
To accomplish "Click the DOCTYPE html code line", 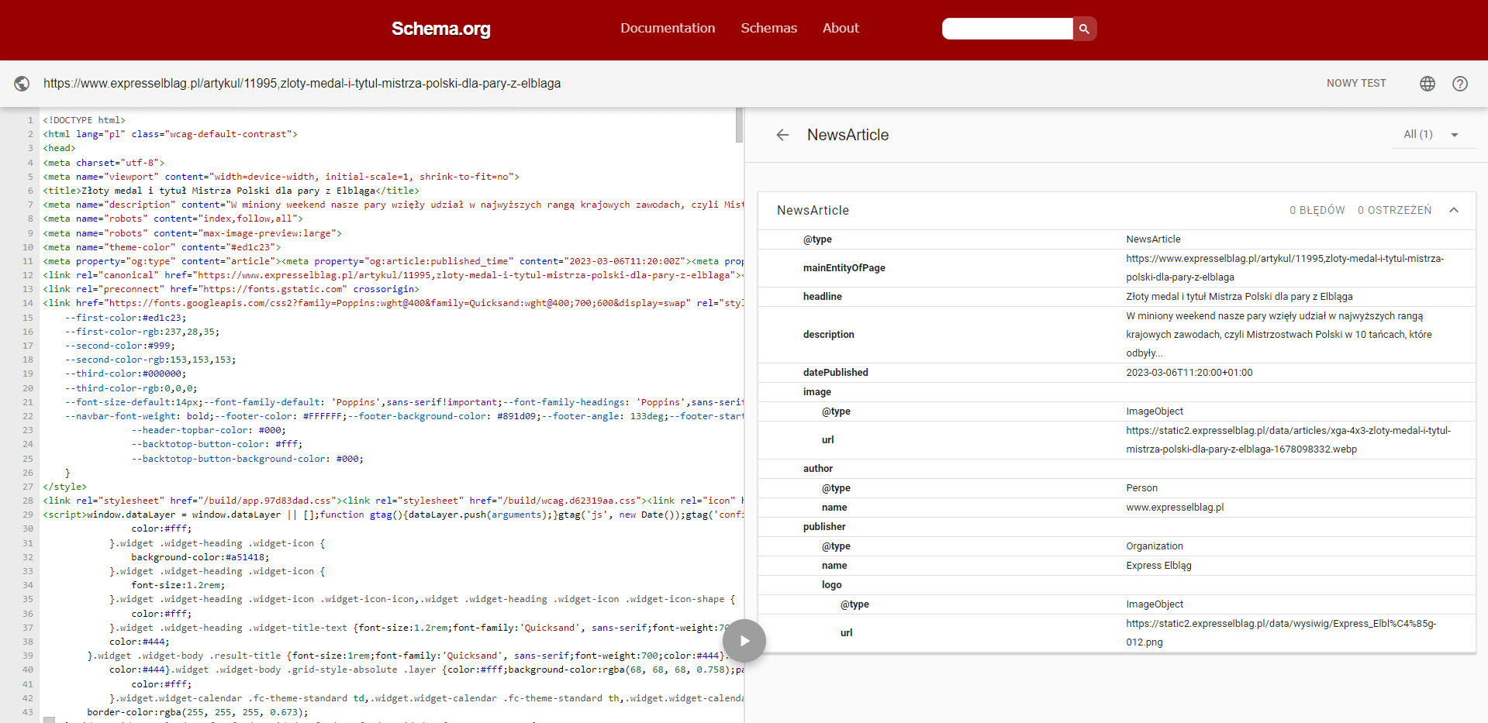I will (84, 120).
